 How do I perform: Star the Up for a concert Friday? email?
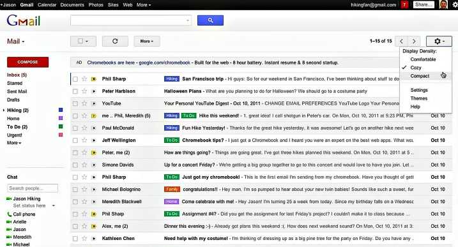click(x=84, y=165)
